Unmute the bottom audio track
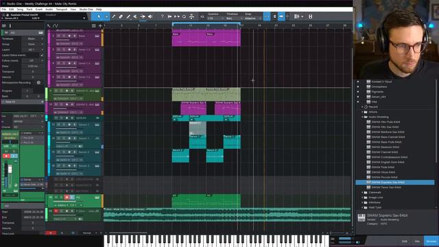439x247 pixels. (x=56, y=211)
